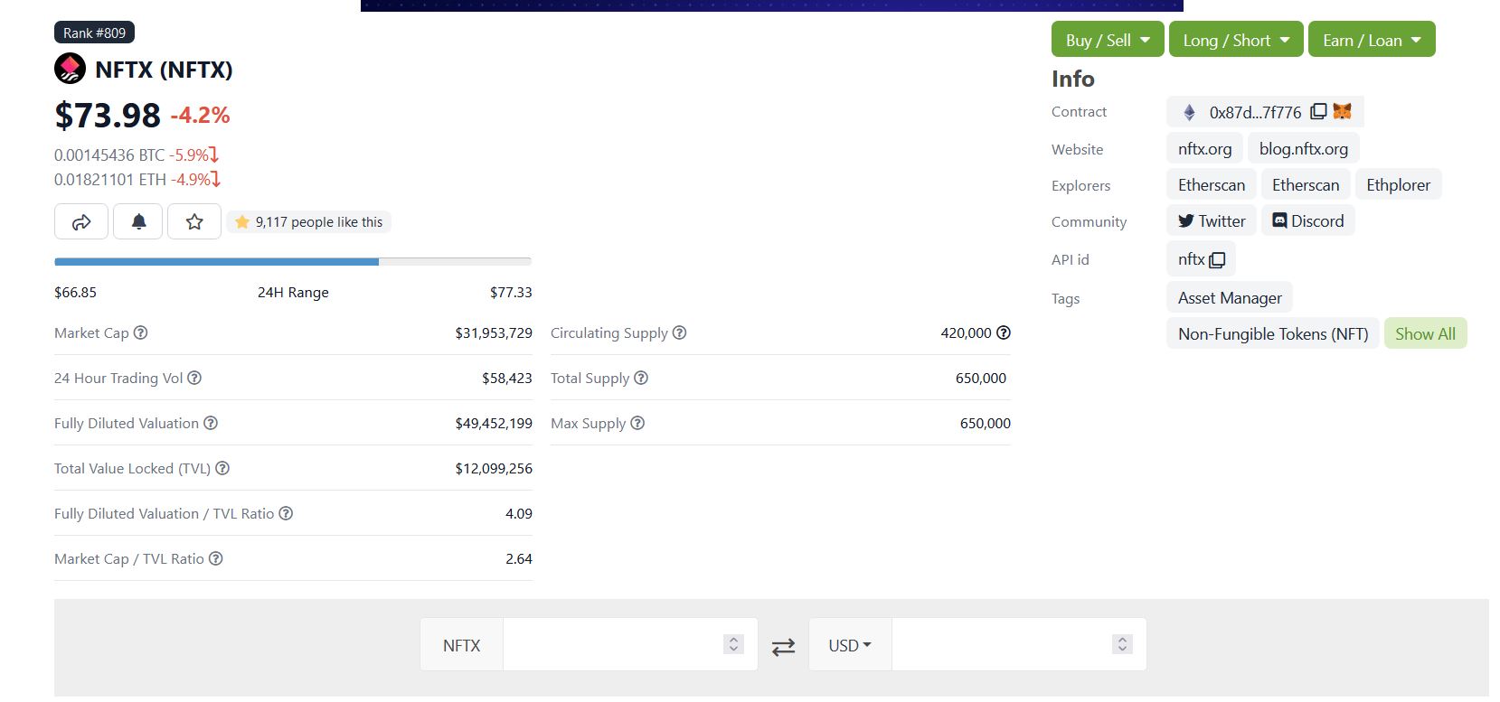
Task: Open Total Supply help icon
Action: coord(641,378)
